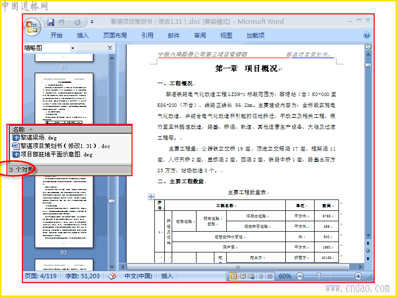Click the zoom slider handle
The width and height of the screenshot is (397, 297).
point(319,276)
